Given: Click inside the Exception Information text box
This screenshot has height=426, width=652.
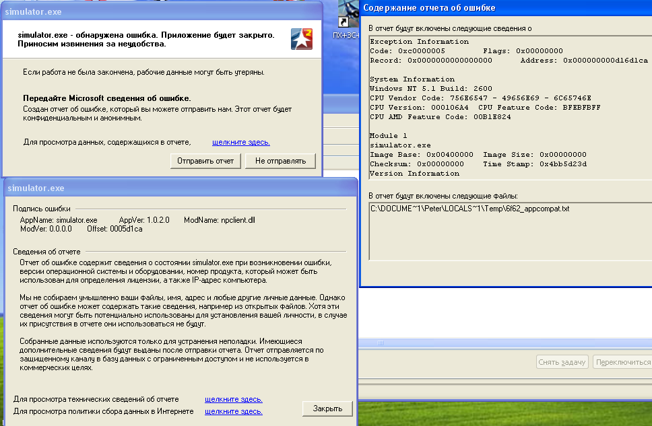Looking at the screenshot, I should (x=511, y=108).
